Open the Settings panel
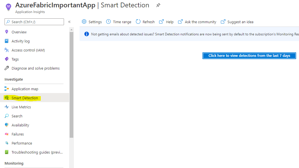Image resolution: width=299 pixels, height=168 pixels. click(x=91, y=21)
